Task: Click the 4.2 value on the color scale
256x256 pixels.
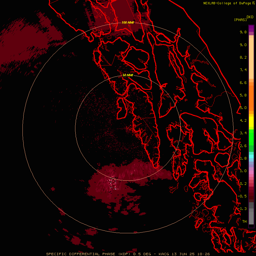Action: click(x=243, y=121)
